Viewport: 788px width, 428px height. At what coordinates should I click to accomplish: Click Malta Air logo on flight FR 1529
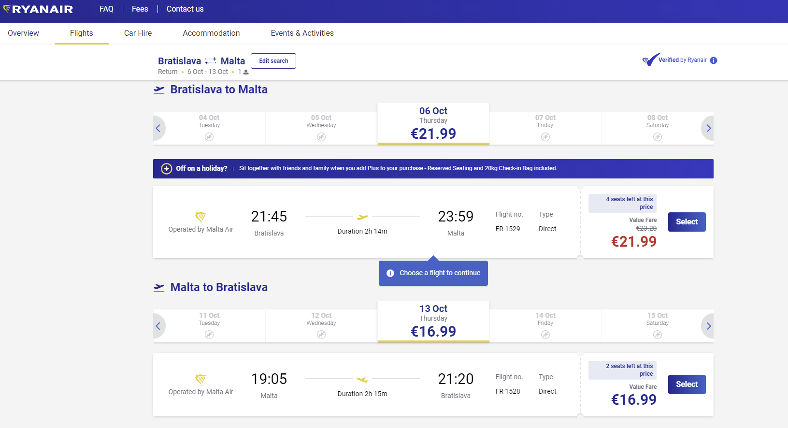(201, 216)
